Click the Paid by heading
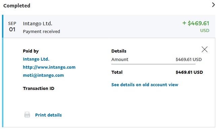Image resolution: width=218 pixels, height=129 pixels. point(31,51)
